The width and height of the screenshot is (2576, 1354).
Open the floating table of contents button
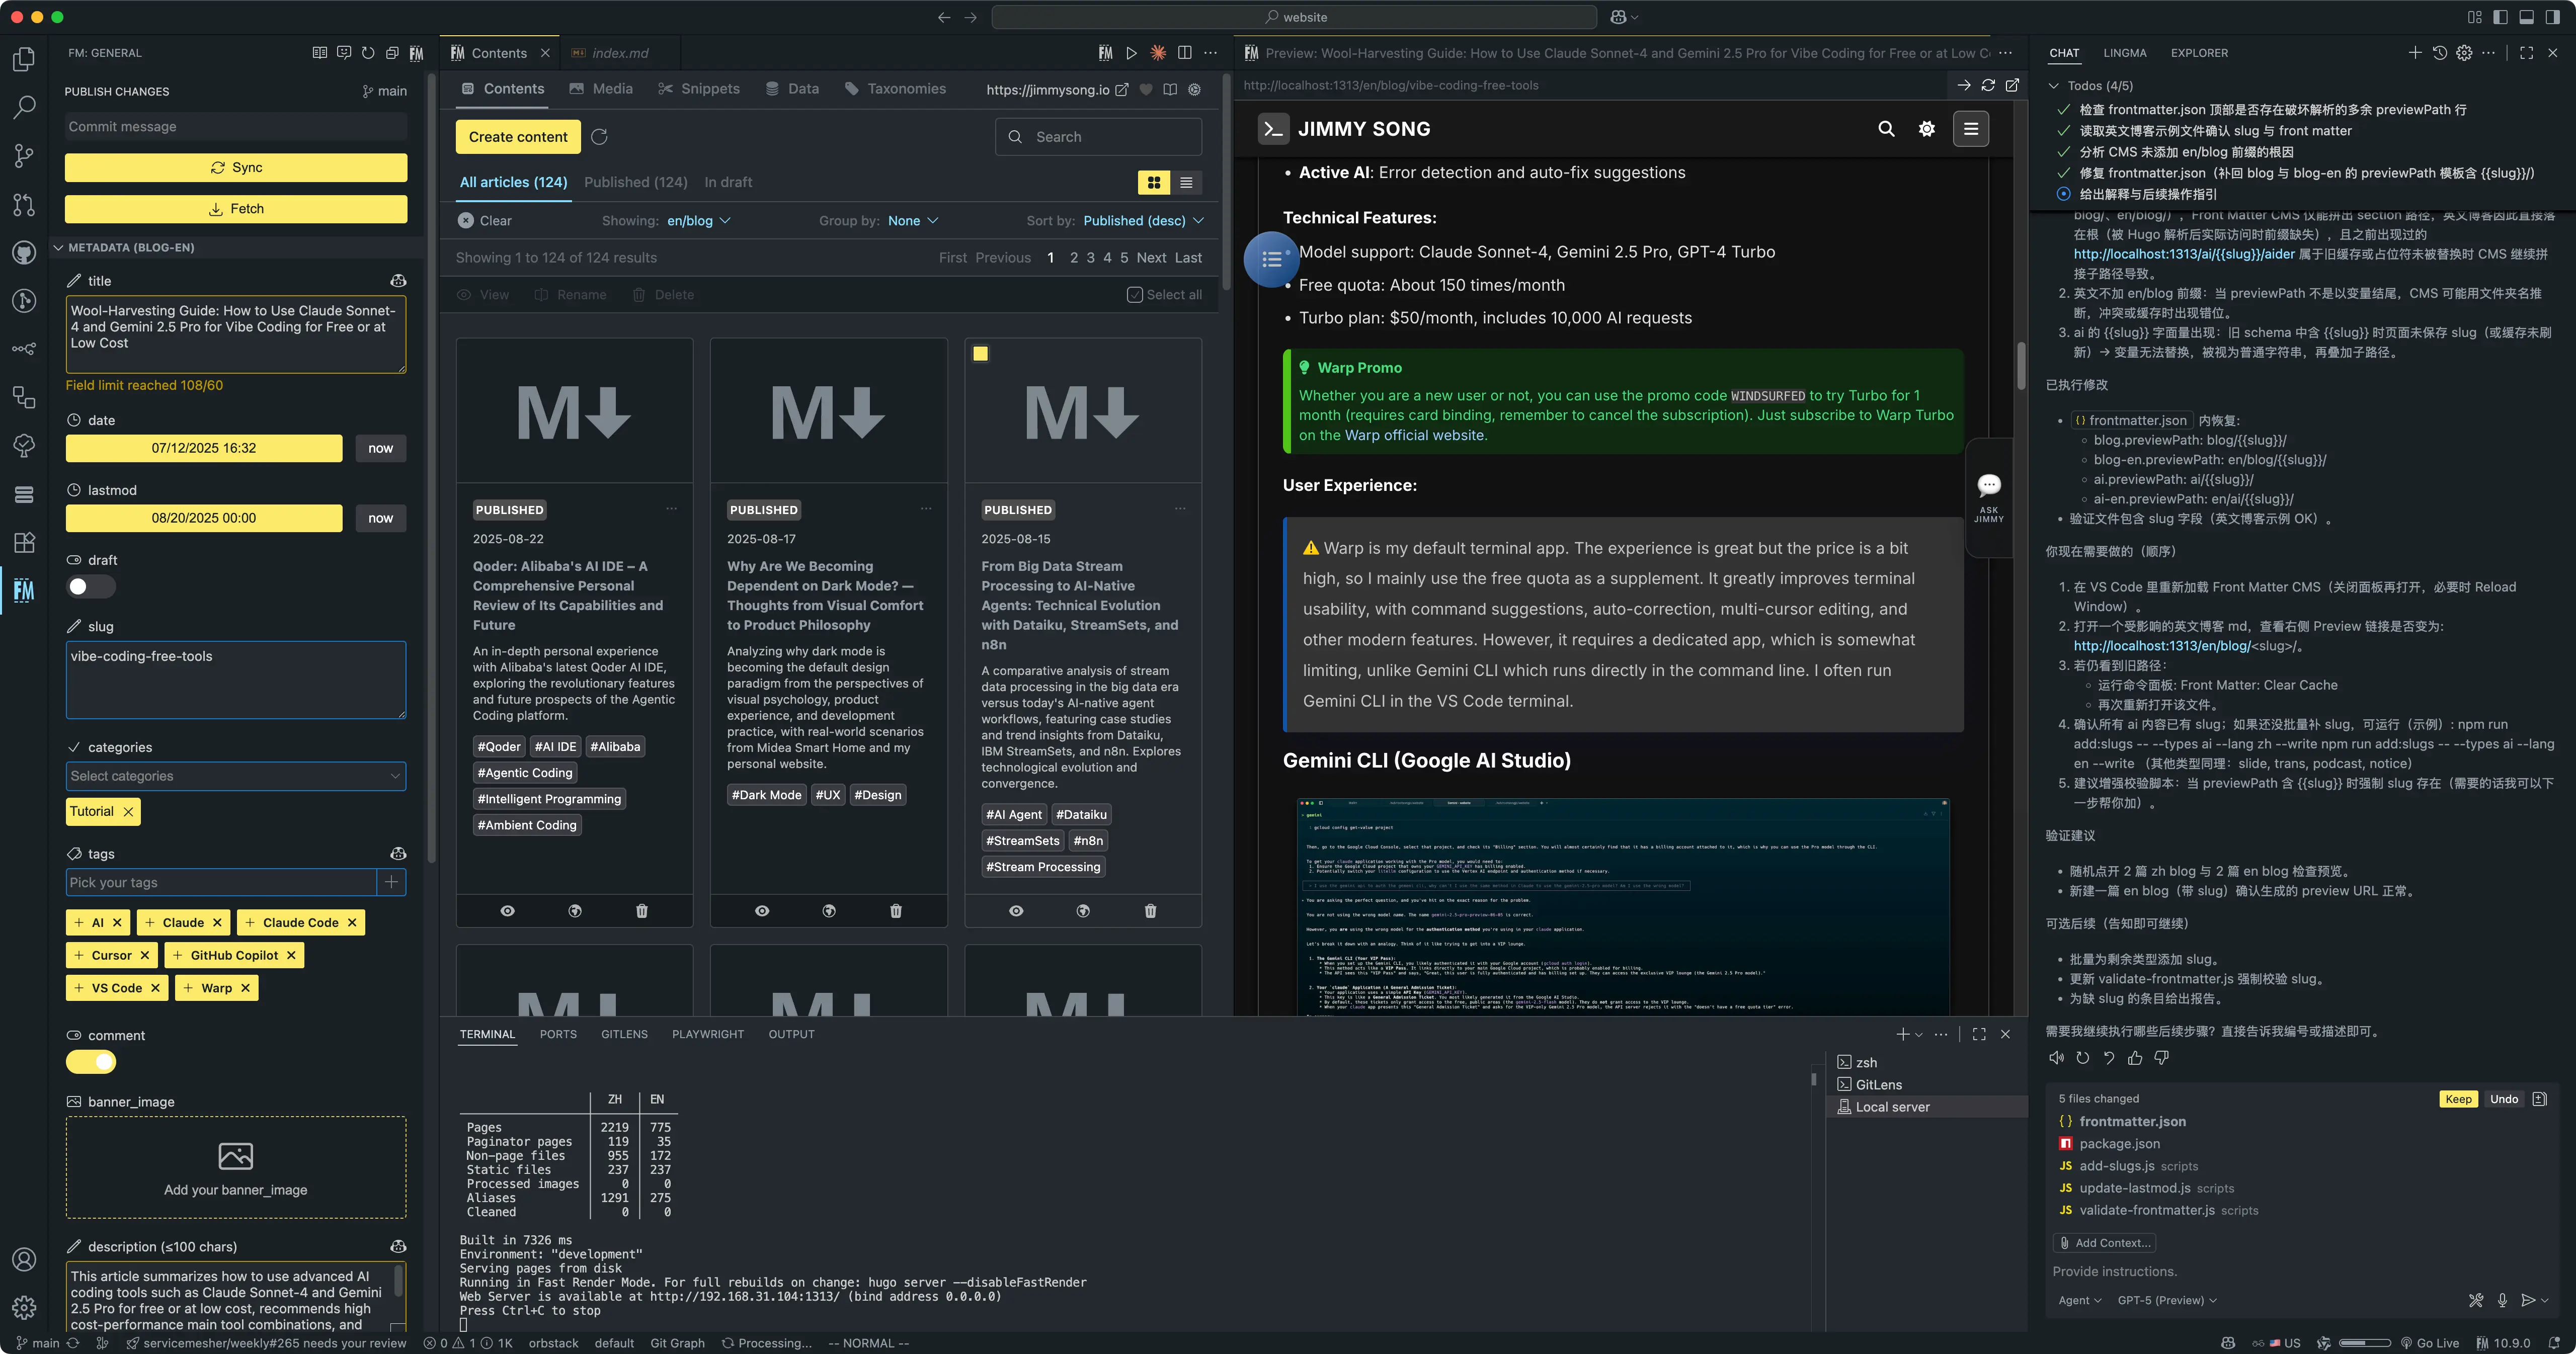pyautogui.click(x=1271, y=259)
